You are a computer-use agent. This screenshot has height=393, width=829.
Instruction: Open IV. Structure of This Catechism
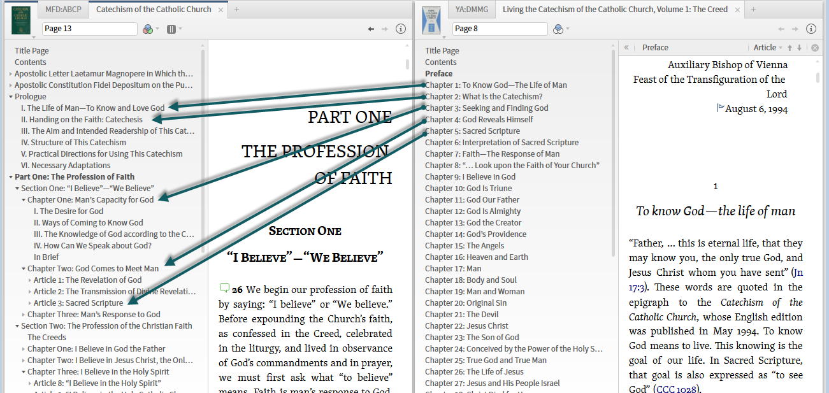point(74,143)
